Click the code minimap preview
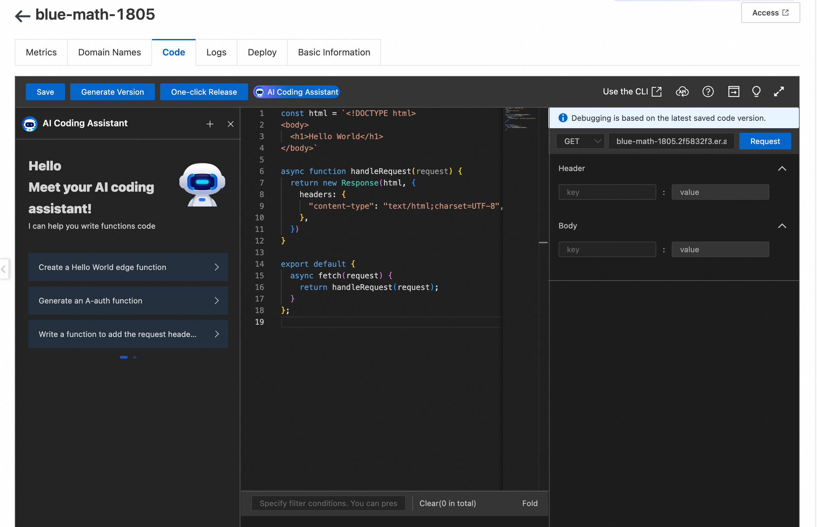 coord(520,119)
